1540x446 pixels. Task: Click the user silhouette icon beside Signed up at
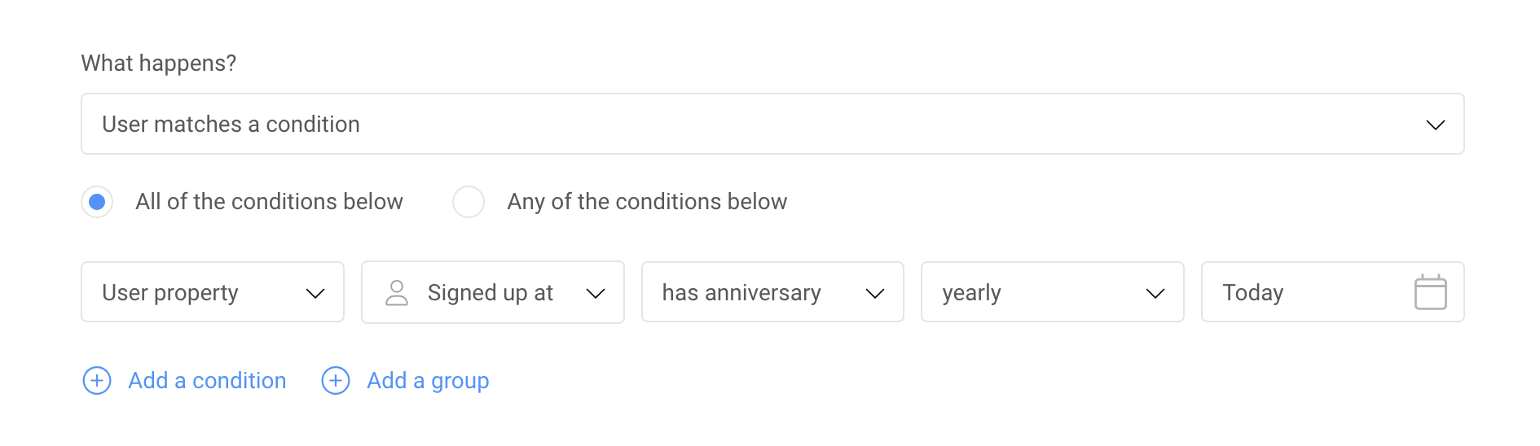tap(397, 293)
